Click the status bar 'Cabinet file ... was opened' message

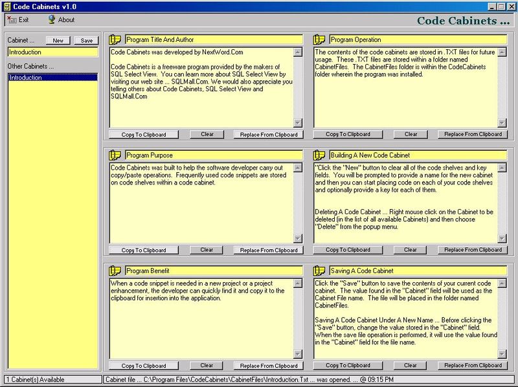coord(249,380)
